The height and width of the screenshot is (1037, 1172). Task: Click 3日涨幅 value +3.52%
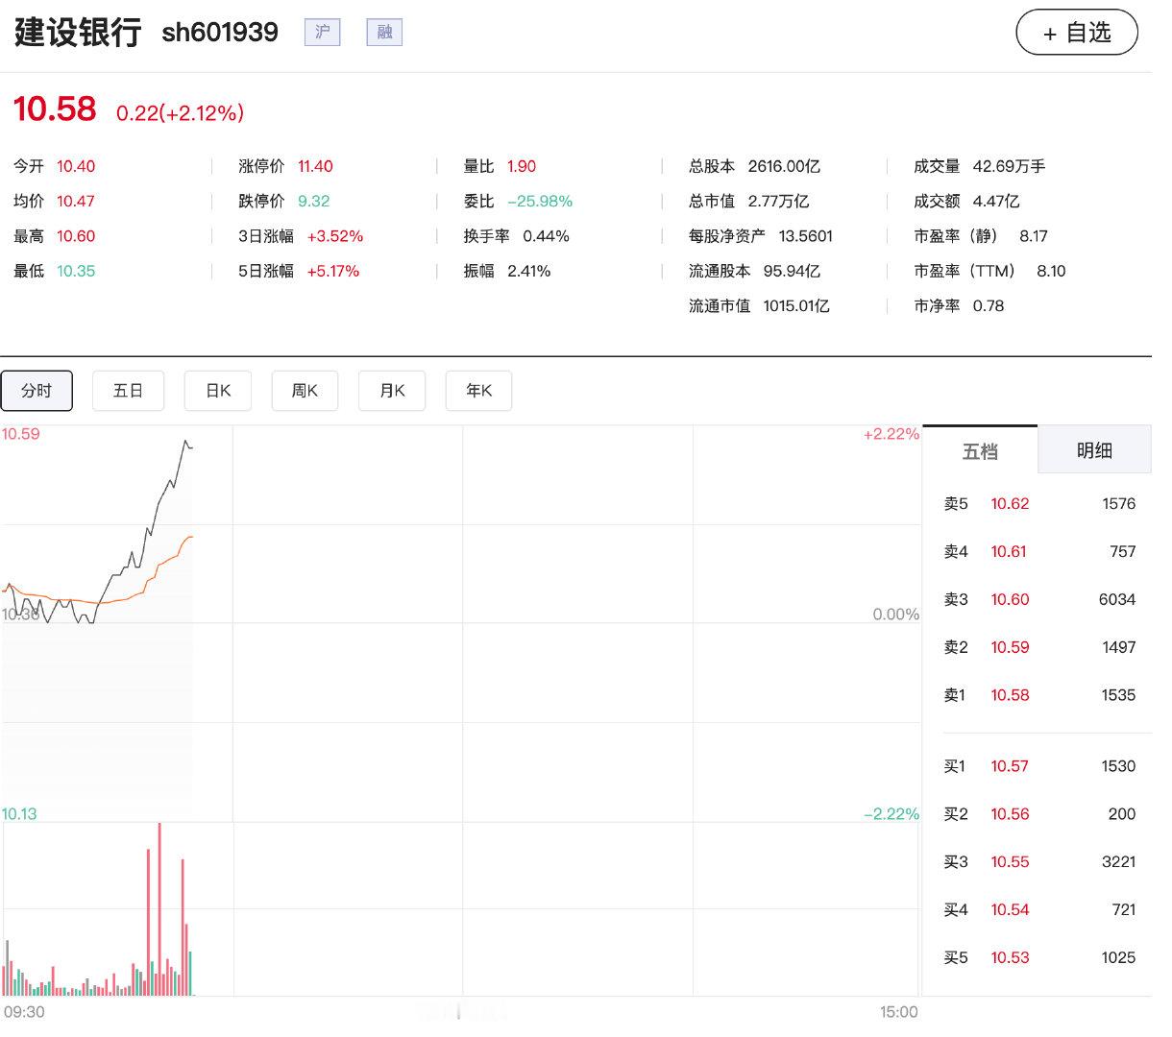(x=335, y=236)
